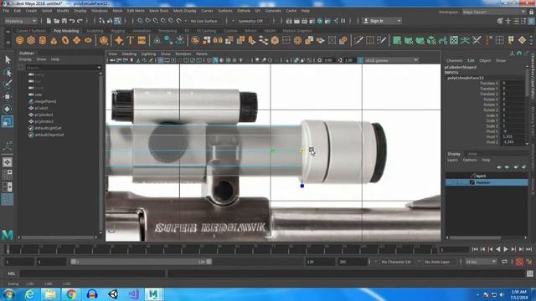Image resolution: width=536 pixels, height=301 pixels.
Task: Toggle Channel Box panel icon at top right
Action: tap(531, 21)
